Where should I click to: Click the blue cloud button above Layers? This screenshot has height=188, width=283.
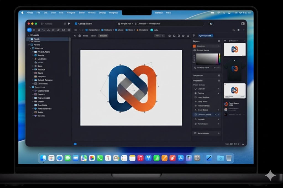(x=206, y=36)
